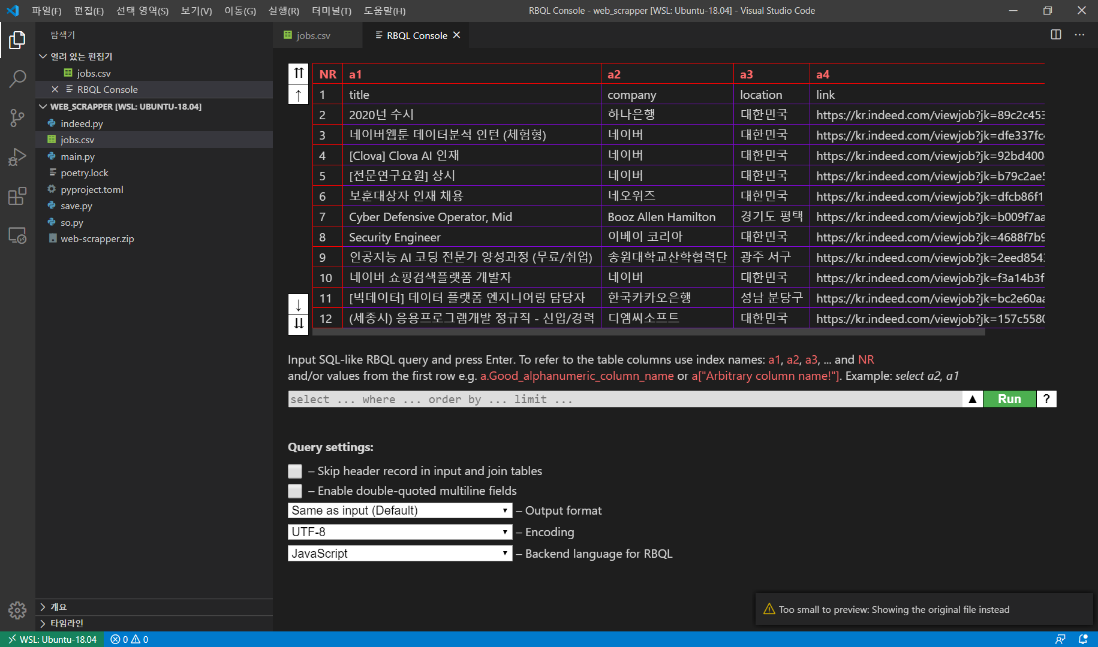Open the Encoding UTF-8 dropdown
The width and height of the screenshot is (1098, 647).
(x=400, y=532)
